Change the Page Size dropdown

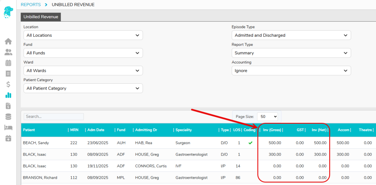click(267, 116)
